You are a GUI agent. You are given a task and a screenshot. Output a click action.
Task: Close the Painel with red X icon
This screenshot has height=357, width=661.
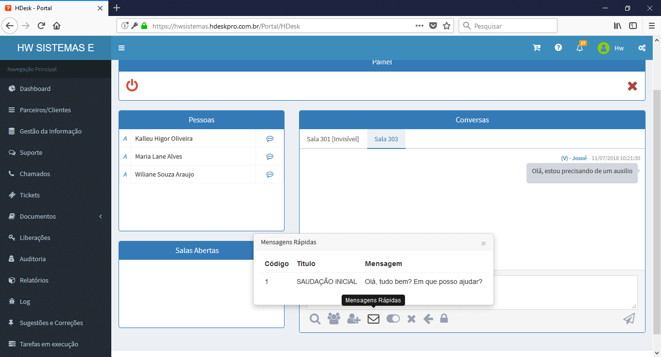[632, 86]
